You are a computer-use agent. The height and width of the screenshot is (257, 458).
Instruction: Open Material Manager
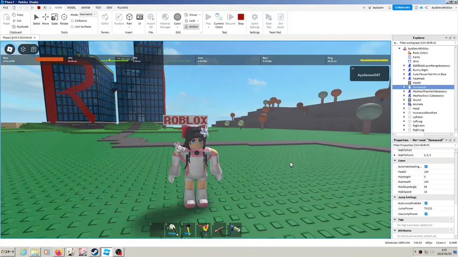(165, 20)
